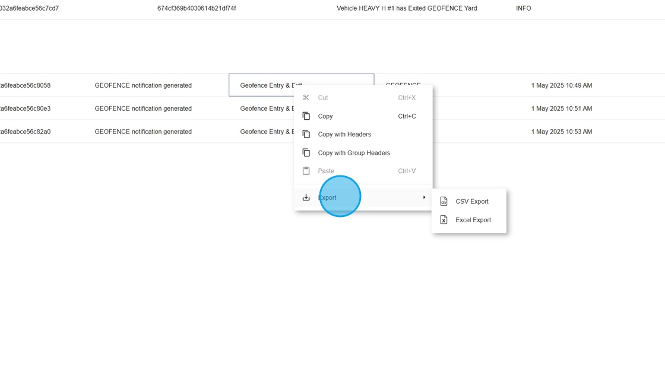Click the Cut scissors icon

point(306,98)
